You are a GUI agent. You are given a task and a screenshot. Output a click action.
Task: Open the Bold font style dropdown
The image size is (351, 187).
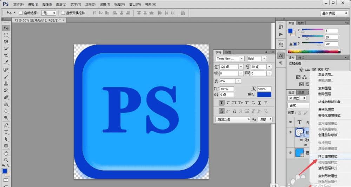click(264, 58)
